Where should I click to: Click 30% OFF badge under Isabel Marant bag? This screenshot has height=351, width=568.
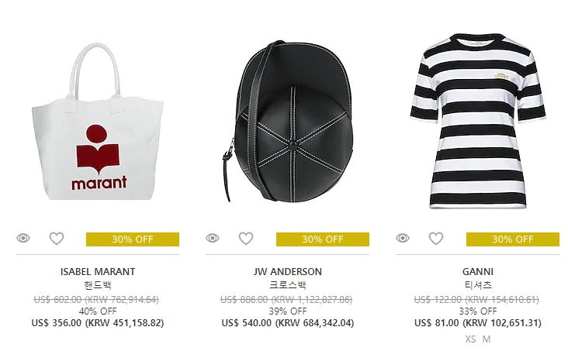click(x=133, y=239)
